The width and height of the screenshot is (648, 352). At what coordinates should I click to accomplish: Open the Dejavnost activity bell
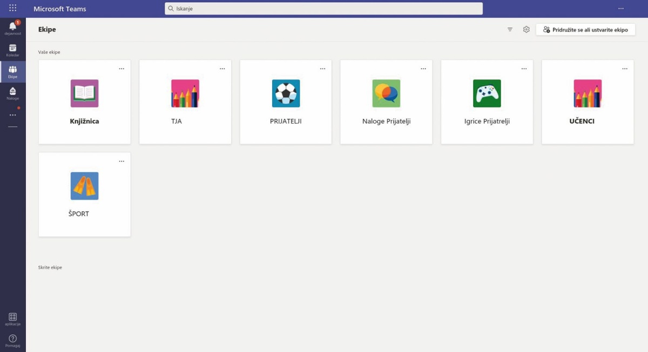point(13,28)
